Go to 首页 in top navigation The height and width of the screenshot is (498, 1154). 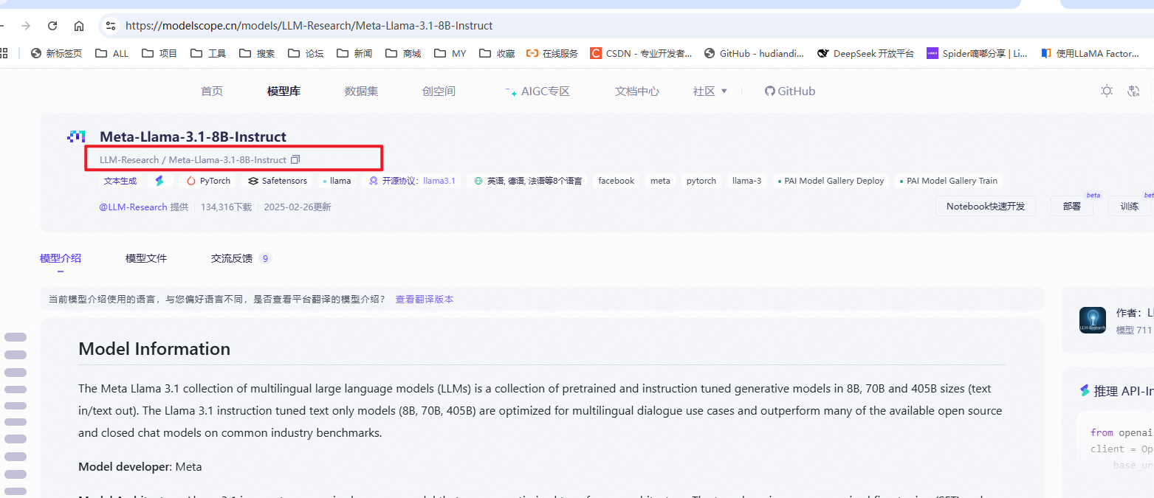[x=212, y=91]
